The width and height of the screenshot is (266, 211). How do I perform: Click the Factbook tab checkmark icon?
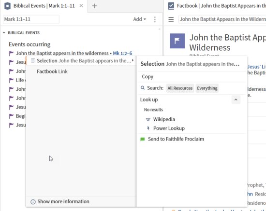[171, 6]
